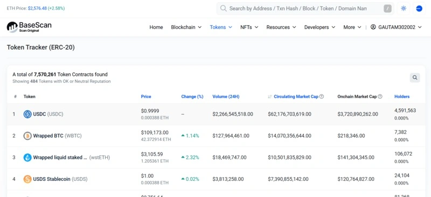
Task: Click the USDS Stablecoin token logo
Action: [27, 179]
